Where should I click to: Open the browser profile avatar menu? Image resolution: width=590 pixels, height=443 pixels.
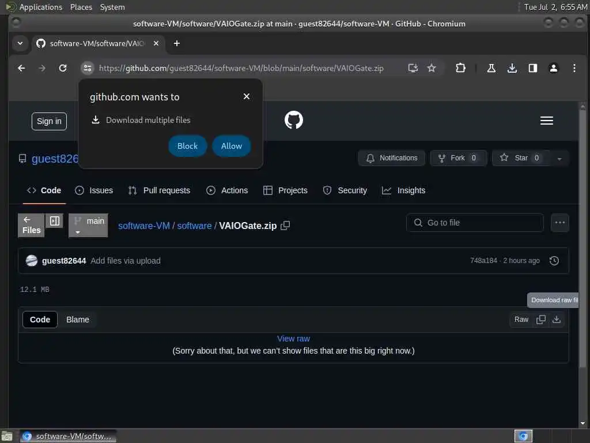point(554,68)
